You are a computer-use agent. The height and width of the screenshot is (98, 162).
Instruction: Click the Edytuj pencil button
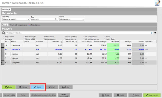pos(37,87)
